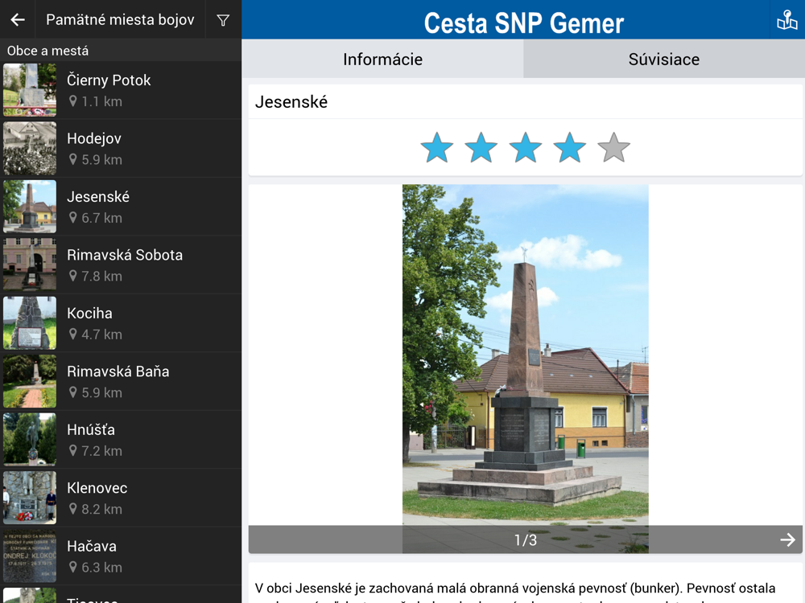Select Jesenské in the list

pos(121,207)
